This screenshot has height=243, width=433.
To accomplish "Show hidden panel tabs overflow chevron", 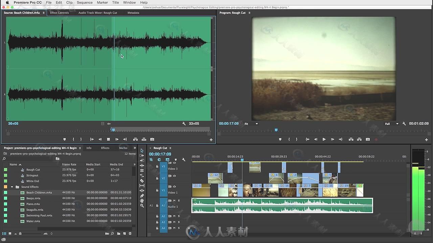I will pos(135,148).
